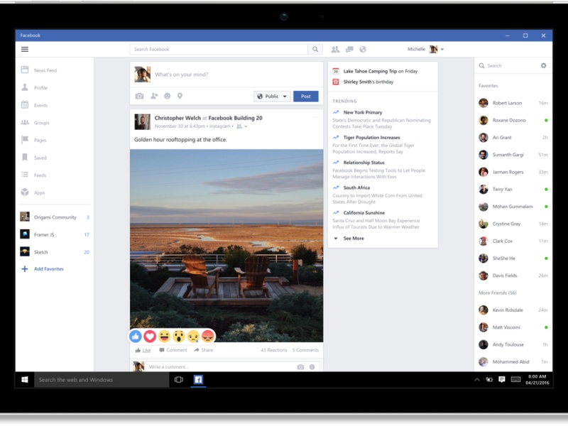Click the Comment button under the post
This screenshot has width=568, height=426.
pos(173,350)
